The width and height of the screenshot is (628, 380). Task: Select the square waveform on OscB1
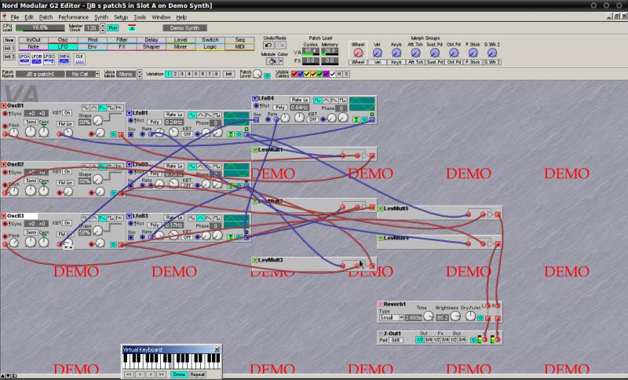[111, 108]
